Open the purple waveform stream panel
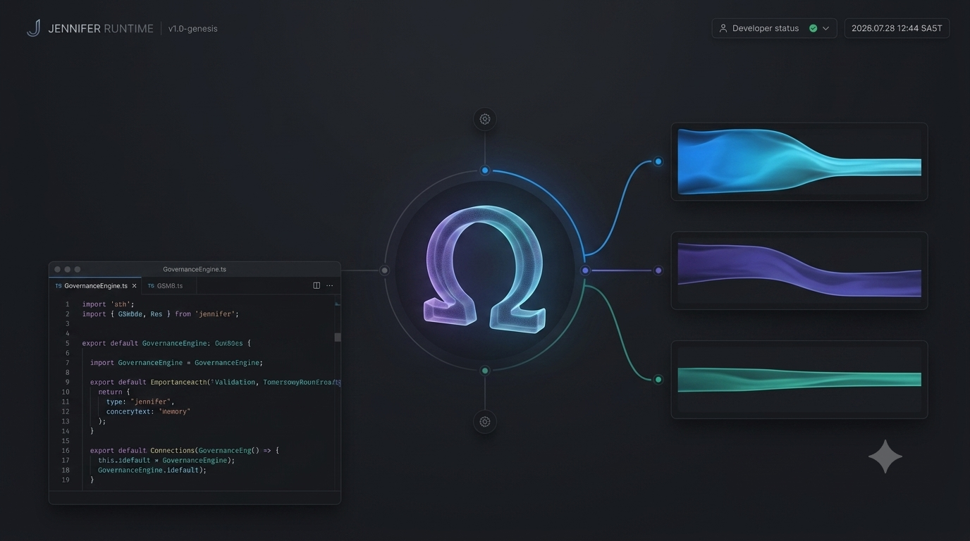Image resolution: width=970 pixels, height=541 pixels. 799,270
